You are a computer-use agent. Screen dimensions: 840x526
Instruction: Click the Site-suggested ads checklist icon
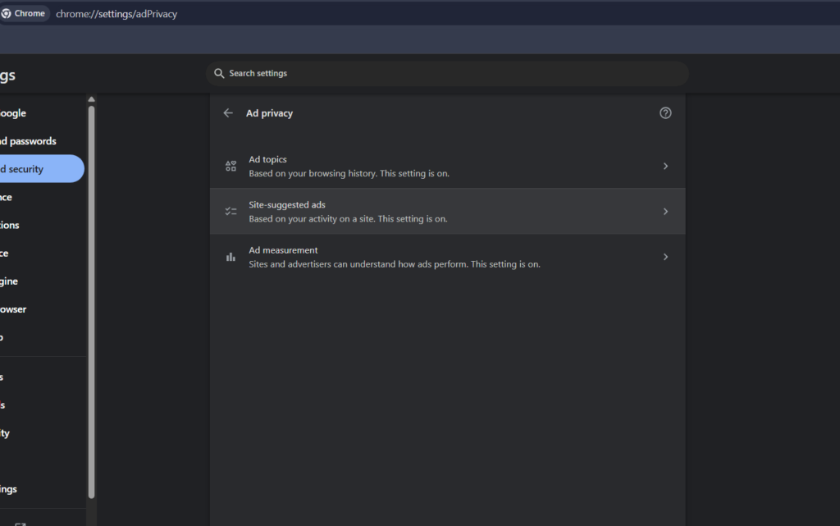coord(231,211)
